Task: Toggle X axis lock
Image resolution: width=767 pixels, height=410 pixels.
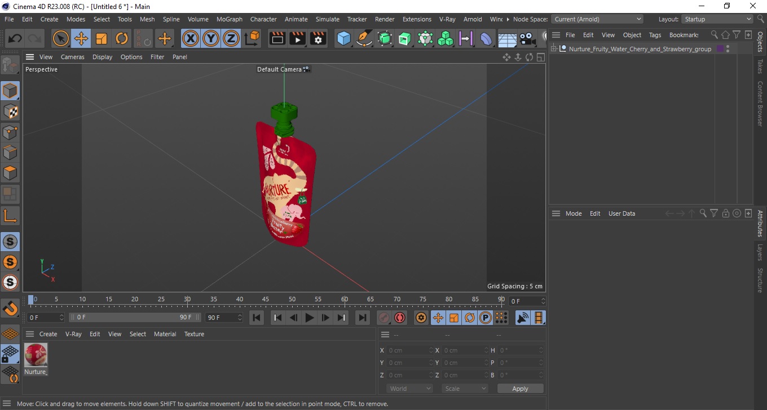Action: 191,39
